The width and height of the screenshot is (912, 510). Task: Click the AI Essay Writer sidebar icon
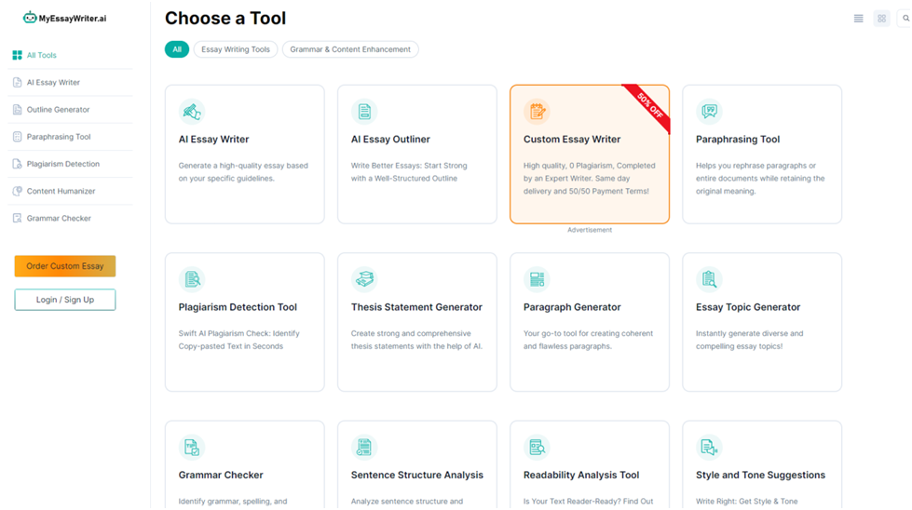click(17, 83)
